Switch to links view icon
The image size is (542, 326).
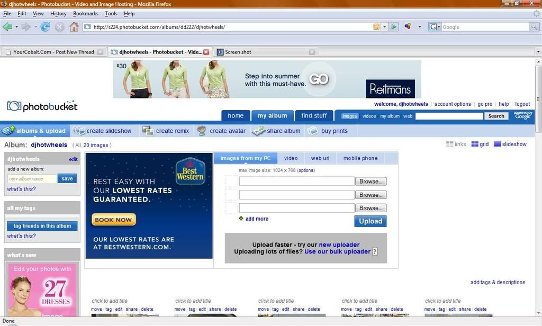pyautogui.click(x=449, y=144)
